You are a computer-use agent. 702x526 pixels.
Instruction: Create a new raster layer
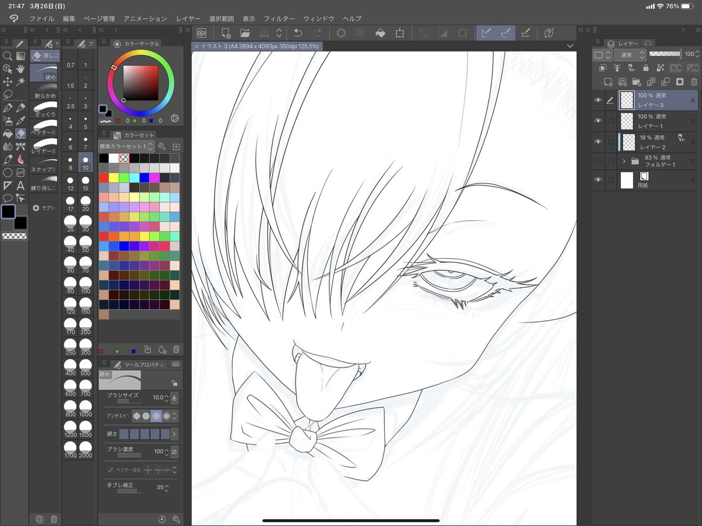[607, 82]
